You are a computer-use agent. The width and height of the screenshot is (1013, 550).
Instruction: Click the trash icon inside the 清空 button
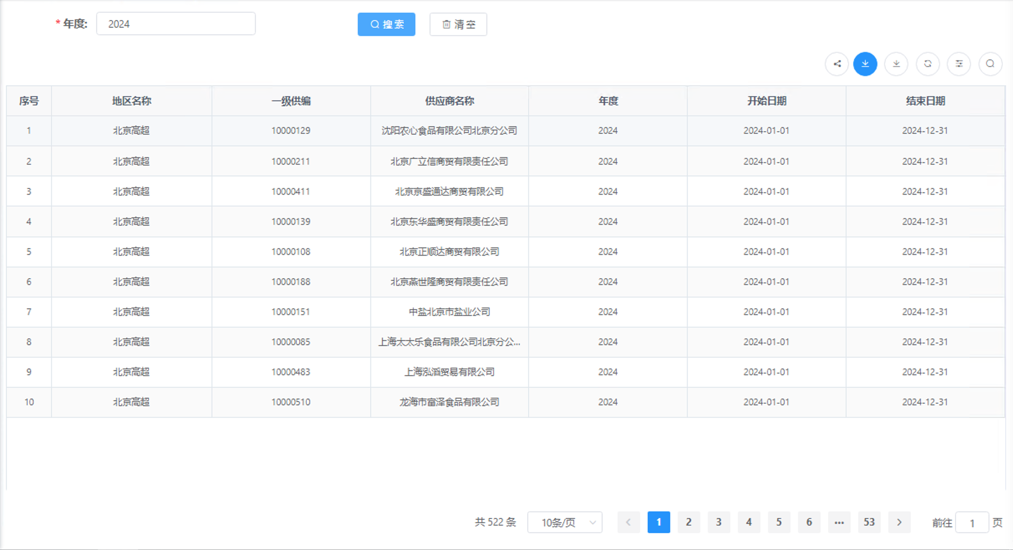(x=446, y=24)
